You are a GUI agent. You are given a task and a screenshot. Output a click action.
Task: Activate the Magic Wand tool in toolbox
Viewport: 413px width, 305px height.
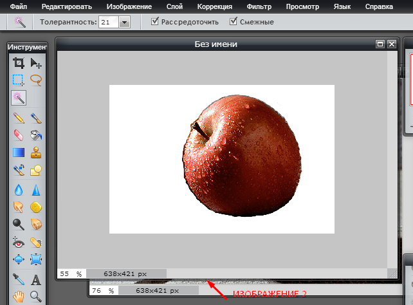(19, 98)
